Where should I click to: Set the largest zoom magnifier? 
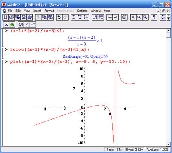145,17
